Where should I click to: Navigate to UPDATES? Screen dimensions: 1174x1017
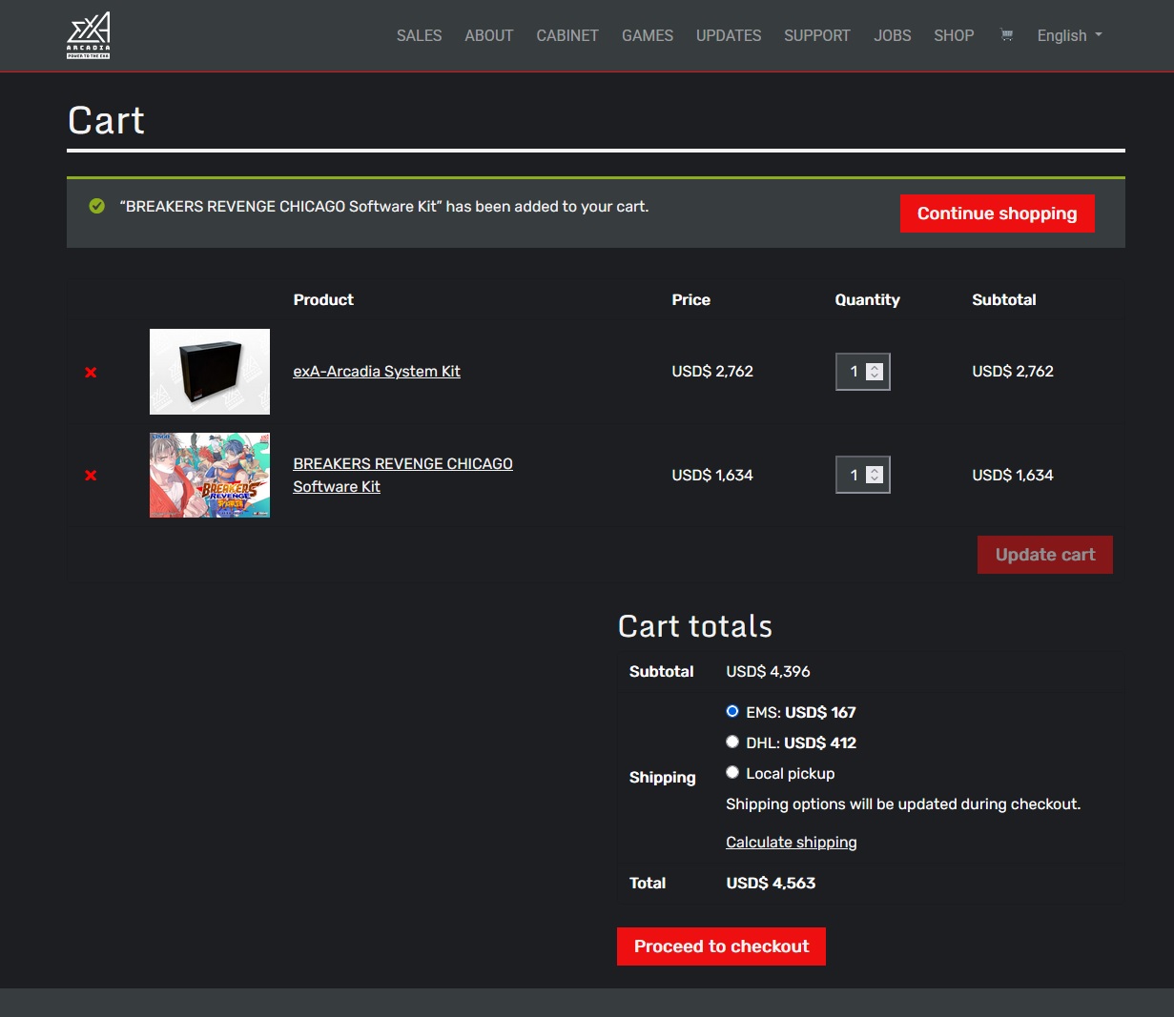click(x=729, y=35)
